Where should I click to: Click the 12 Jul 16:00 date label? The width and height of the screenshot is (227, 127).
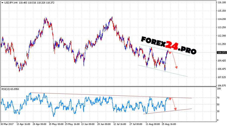[x=120, y=124]
